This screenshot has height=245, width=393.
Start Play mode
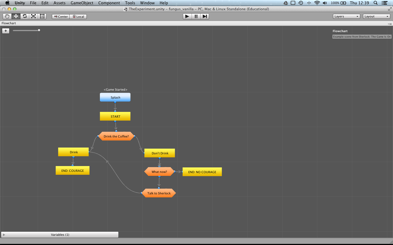coord(187,16)
